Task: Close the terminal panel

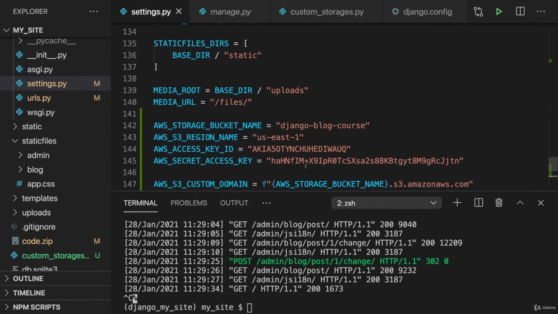Action: 541,203
